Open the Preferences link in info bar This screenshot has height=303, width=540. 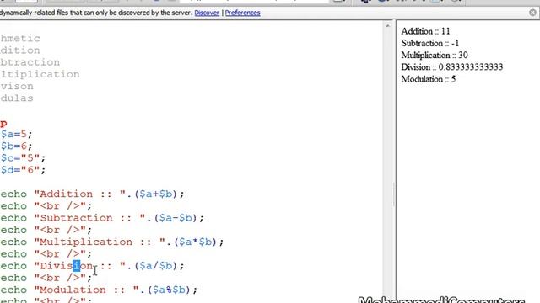[x=242, y=13]
